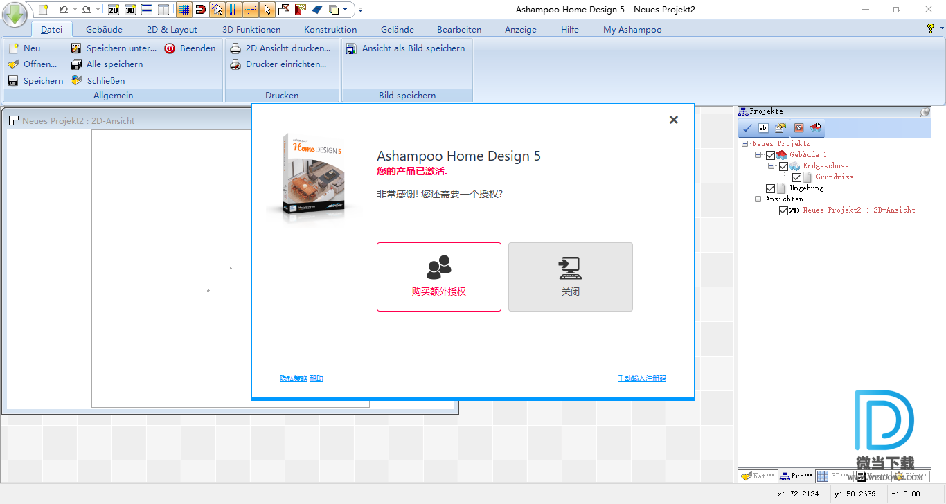Screen dimensions: 946x504
Task: Click the vertical tile windows icon
Action: pyautogui.click(x=163, y=10)
